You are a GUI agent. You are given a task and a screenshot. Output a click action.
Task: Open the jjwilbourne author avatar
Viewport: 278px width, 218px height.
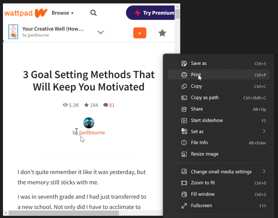click(89, 123)
